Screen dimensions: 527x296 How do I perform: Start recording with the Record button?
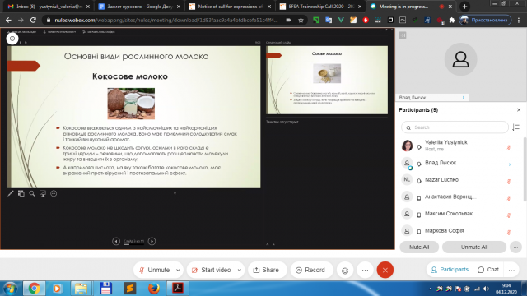pos(310,270)
